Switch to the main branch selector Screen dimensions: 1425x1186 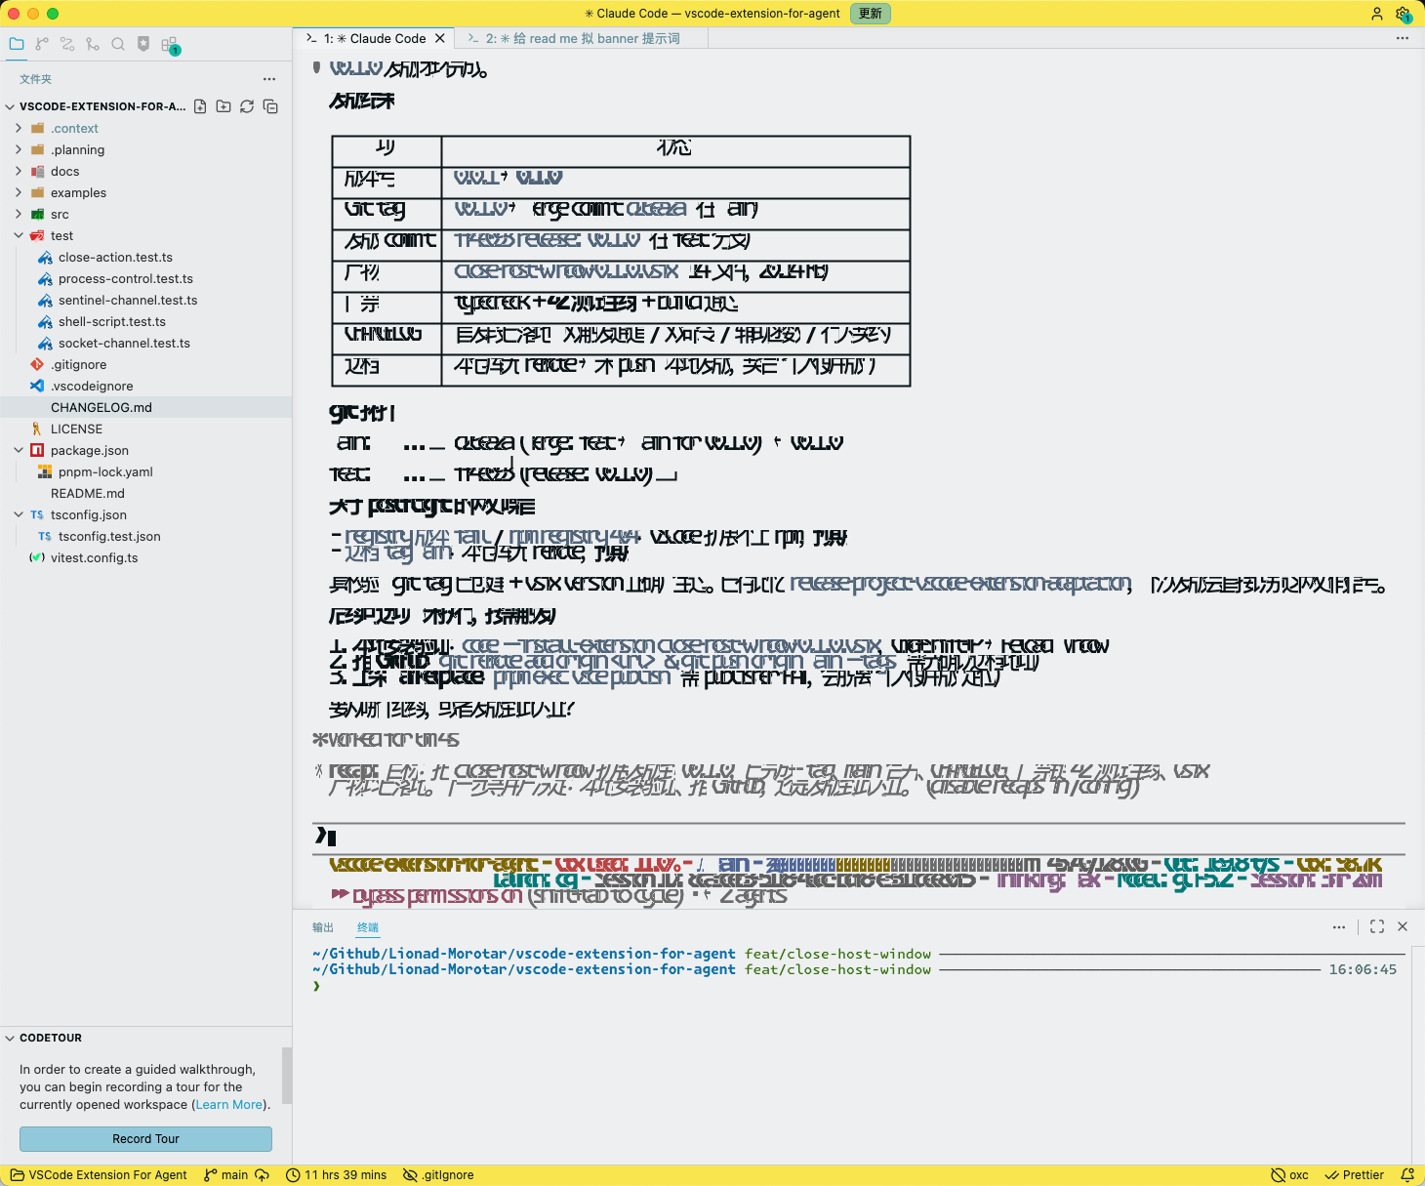coord(225,1175)
